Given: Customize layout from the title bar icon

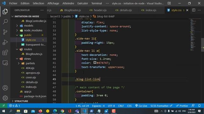Looking at the screenshot, I should (169, 3).
